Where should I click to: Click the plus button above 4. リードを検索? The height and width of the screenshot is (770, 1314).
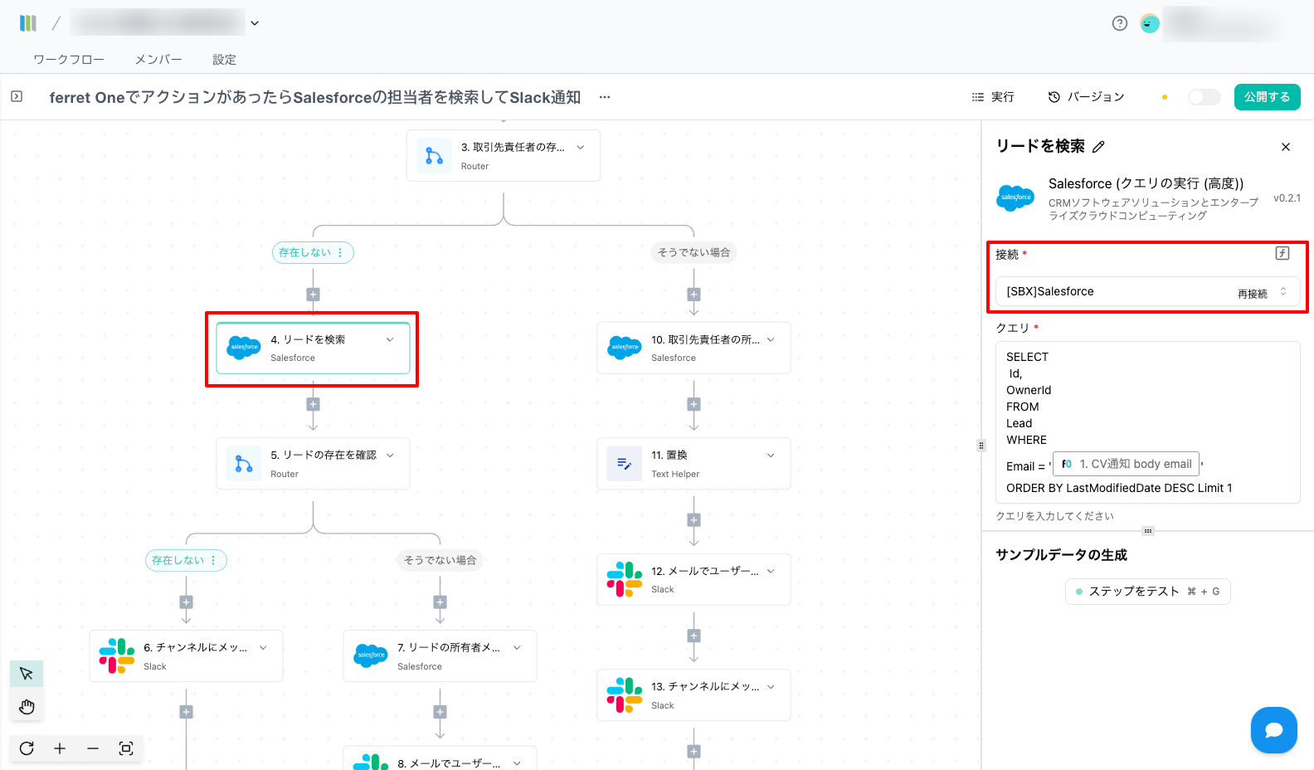click(x=313, y=295)
